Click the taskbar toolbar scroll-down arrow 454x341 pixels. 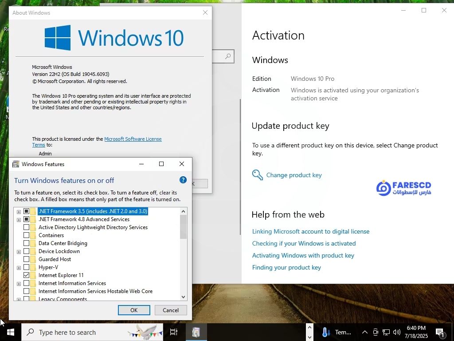coord(309,337)
